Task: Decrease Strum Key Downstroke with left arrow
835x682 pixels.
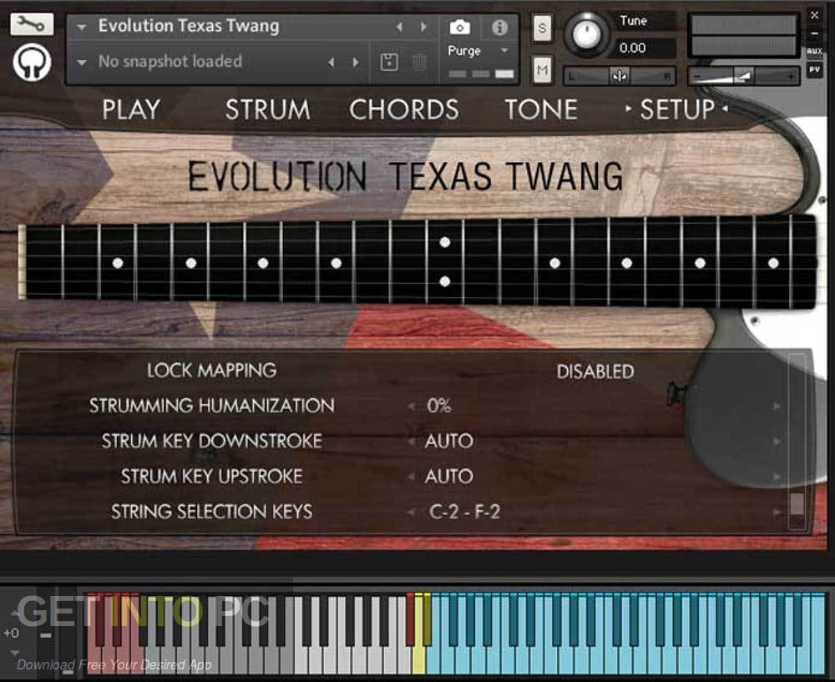Action: (x=411, y=442)
